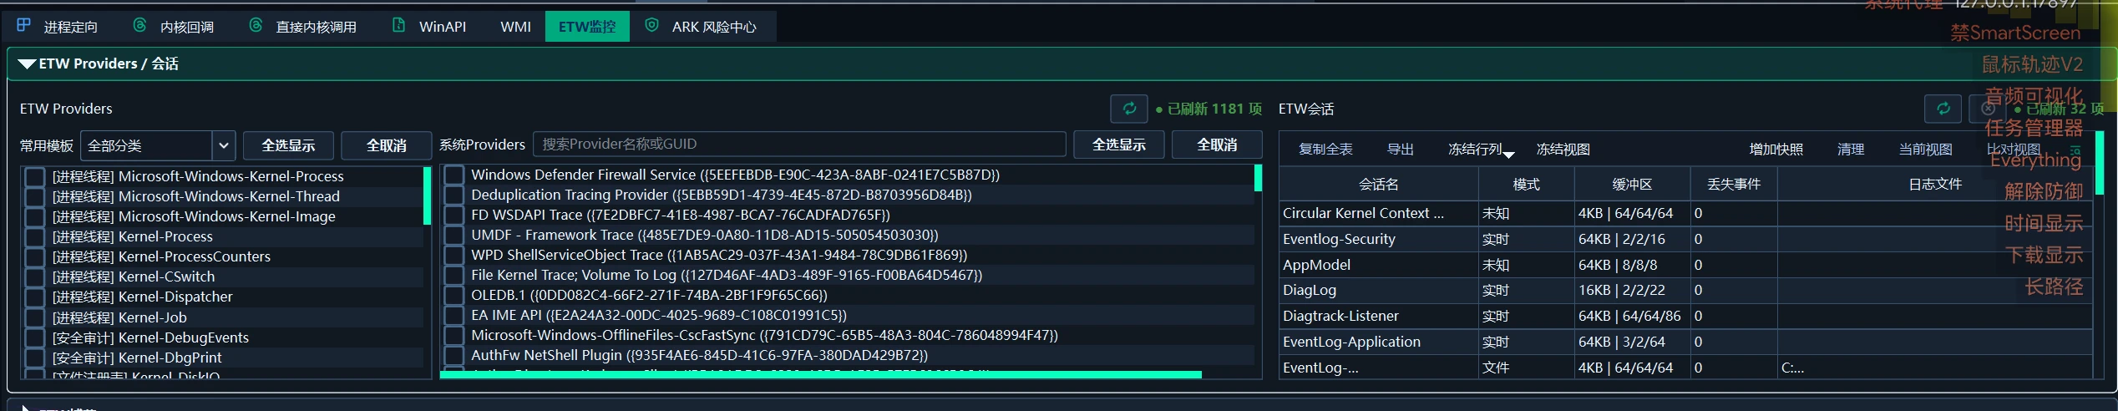Open the 全部分类 template dropdown
The image size is (2118, 411).
pyautogui.click(x=158, y=145)
